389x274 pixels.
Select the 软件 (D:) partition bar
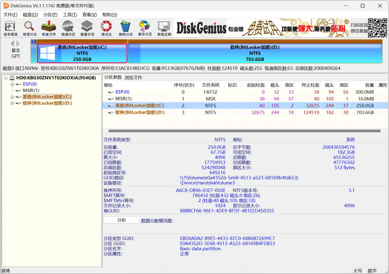255,53
